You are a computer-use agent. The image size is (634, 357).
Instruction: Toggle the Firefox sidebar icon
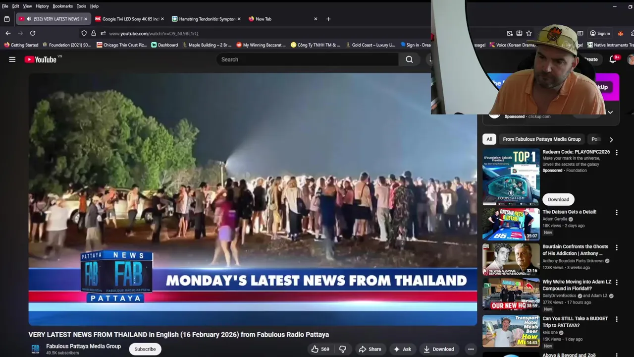point(580,33)
